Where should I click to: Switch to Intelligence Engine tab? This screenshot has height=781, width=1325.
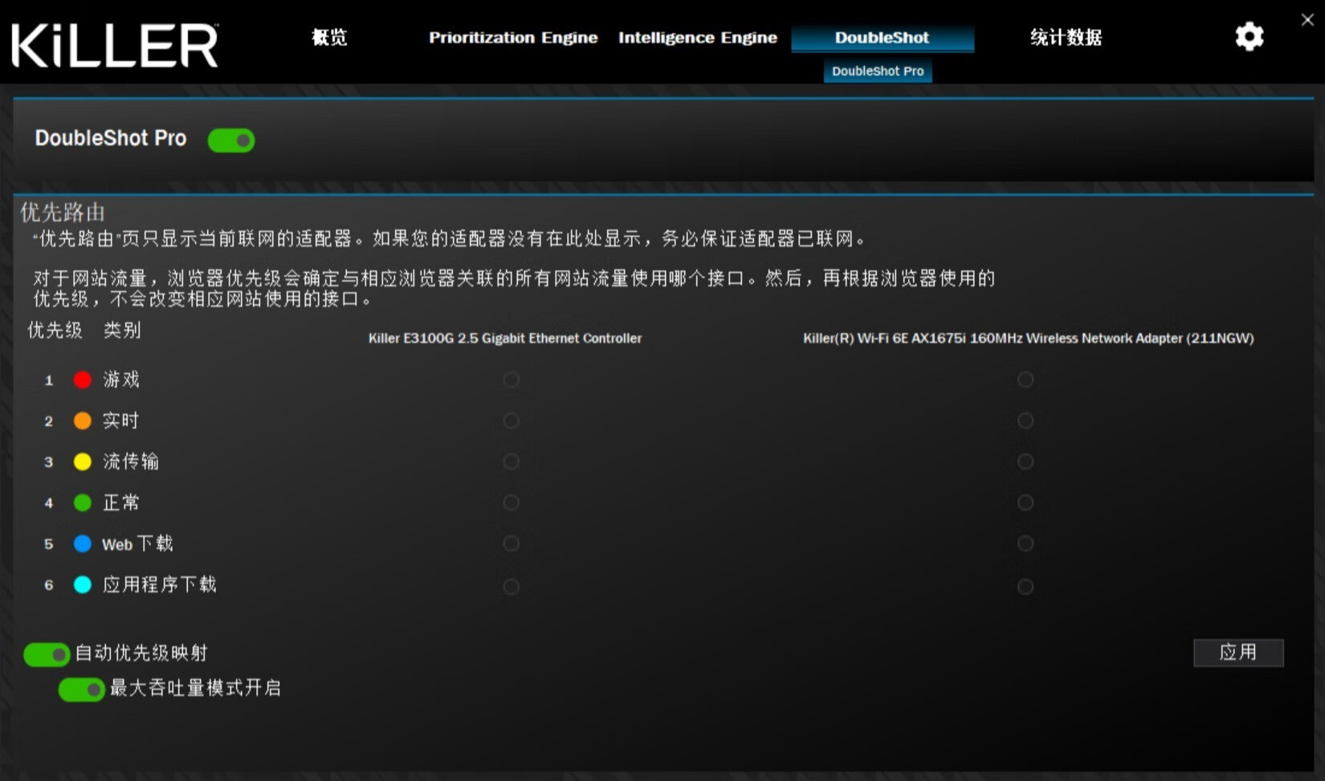point(698,38)
